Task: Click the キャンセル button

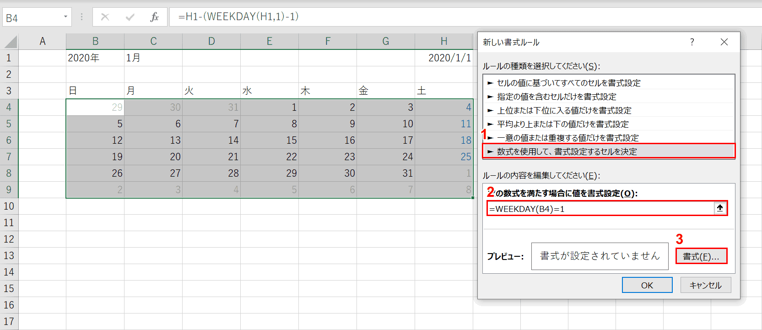Action: (706, 285)
